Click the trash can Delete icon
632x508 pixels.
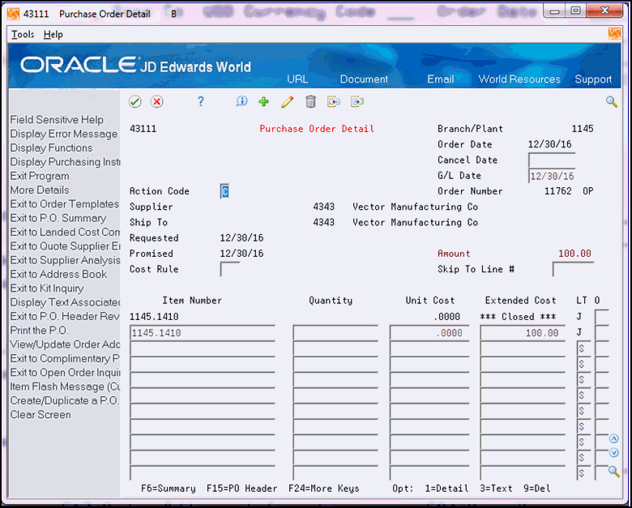pos(310,101)
